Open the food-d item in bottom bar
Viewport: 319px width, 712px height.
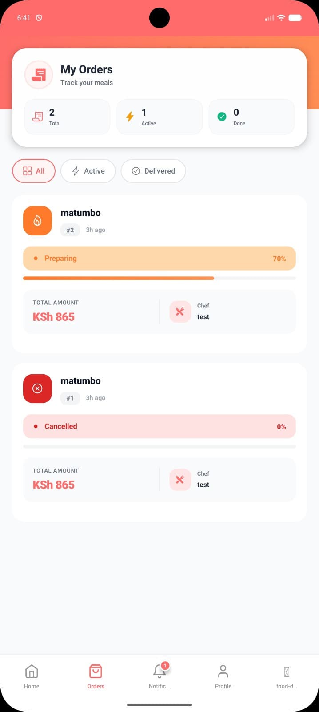(x=287, y=676)
